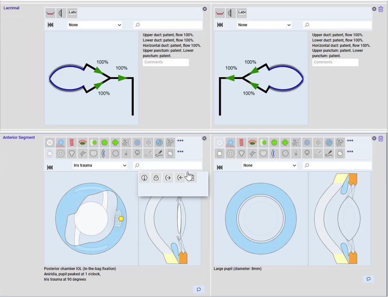The height and width of the screenshot is (297, 388).
Task: Select the red spring icon in Large pupil toolbar
Action: coord(241,142)
